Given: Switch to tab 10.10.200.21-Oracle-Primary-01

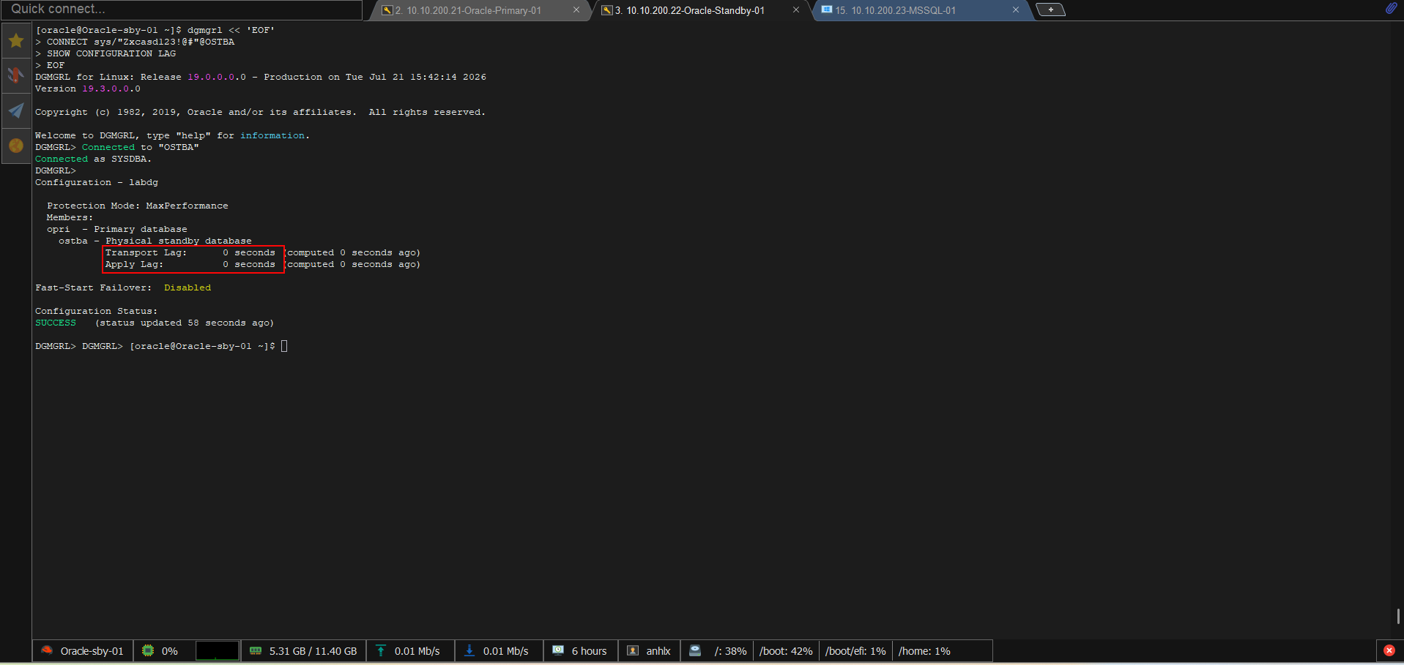Looking at the screenshot, I should 475,10.
